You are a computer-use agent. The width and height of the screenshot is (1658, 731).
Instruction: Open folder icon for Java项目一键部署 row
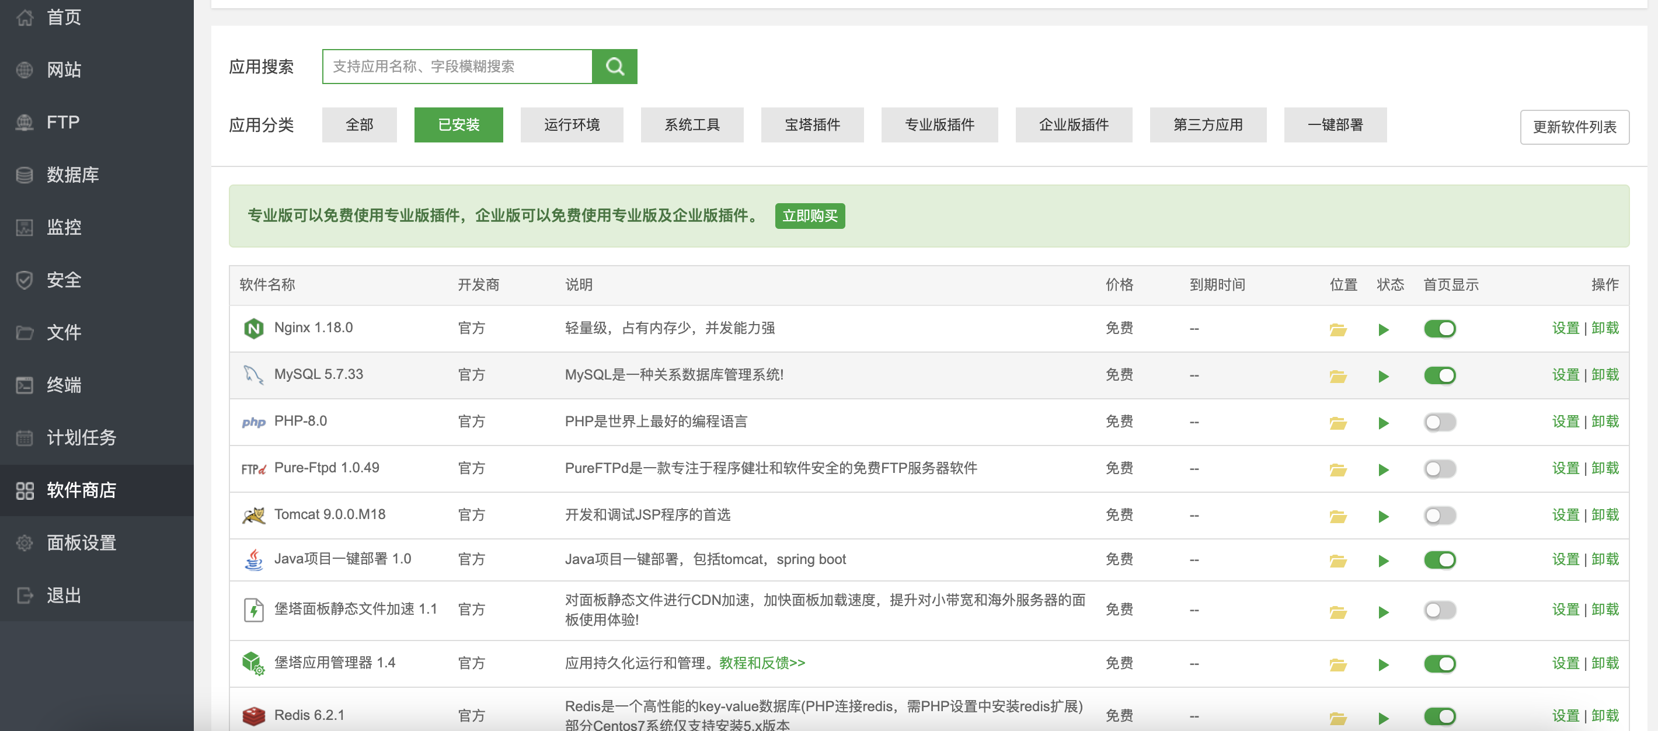click(1338, 561)
